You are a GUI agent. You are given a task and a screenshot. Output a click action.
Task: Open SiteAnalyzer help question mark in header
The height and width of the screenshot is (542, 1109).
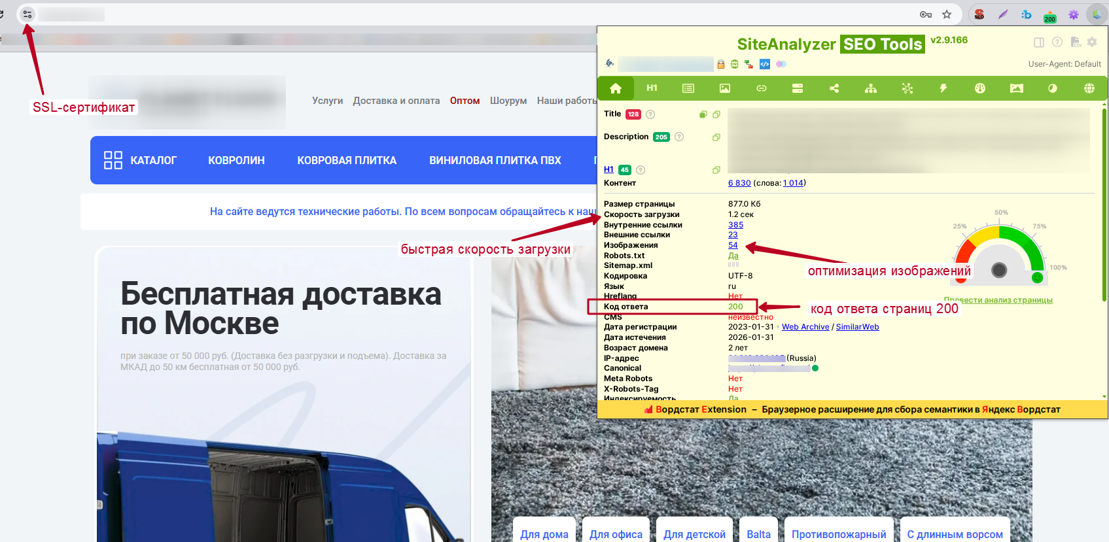point(1057,42)
